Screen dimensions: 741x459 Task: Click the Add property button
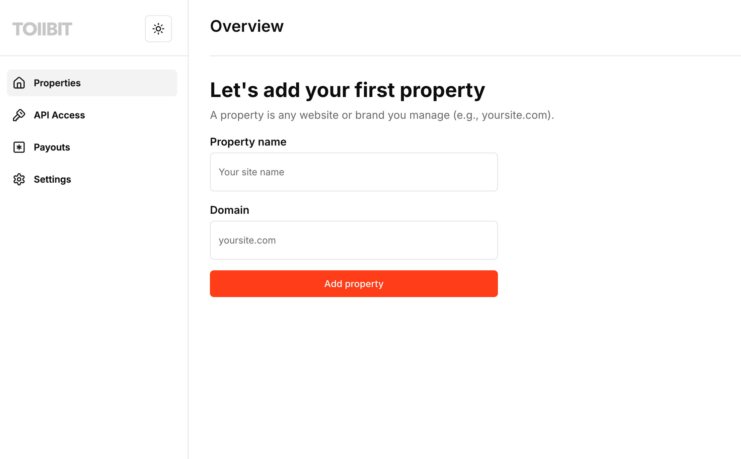click(354, 284)
